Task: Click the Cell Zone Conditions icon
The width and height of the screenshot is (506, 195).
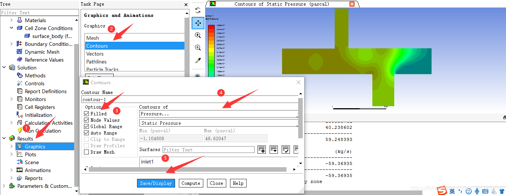Action: (x=20, y=28)
